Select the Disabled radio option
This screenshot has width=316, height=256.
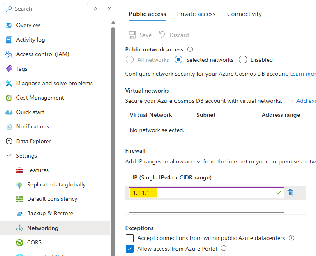[x=243, y=60]
